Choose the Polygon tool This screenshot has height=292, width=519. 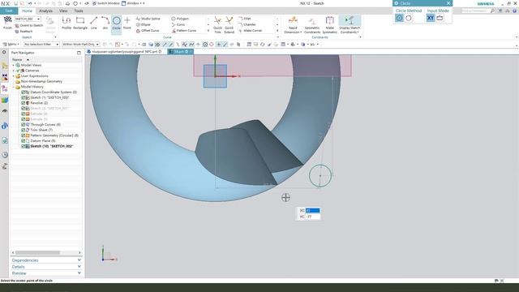click(180, 19)
